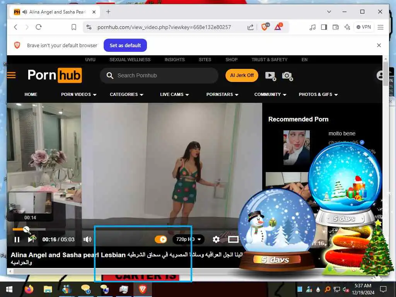This screenshot has width=396, height=297.
Task: Open the 'molto bene' recommended title
Action: coord(342,133)
